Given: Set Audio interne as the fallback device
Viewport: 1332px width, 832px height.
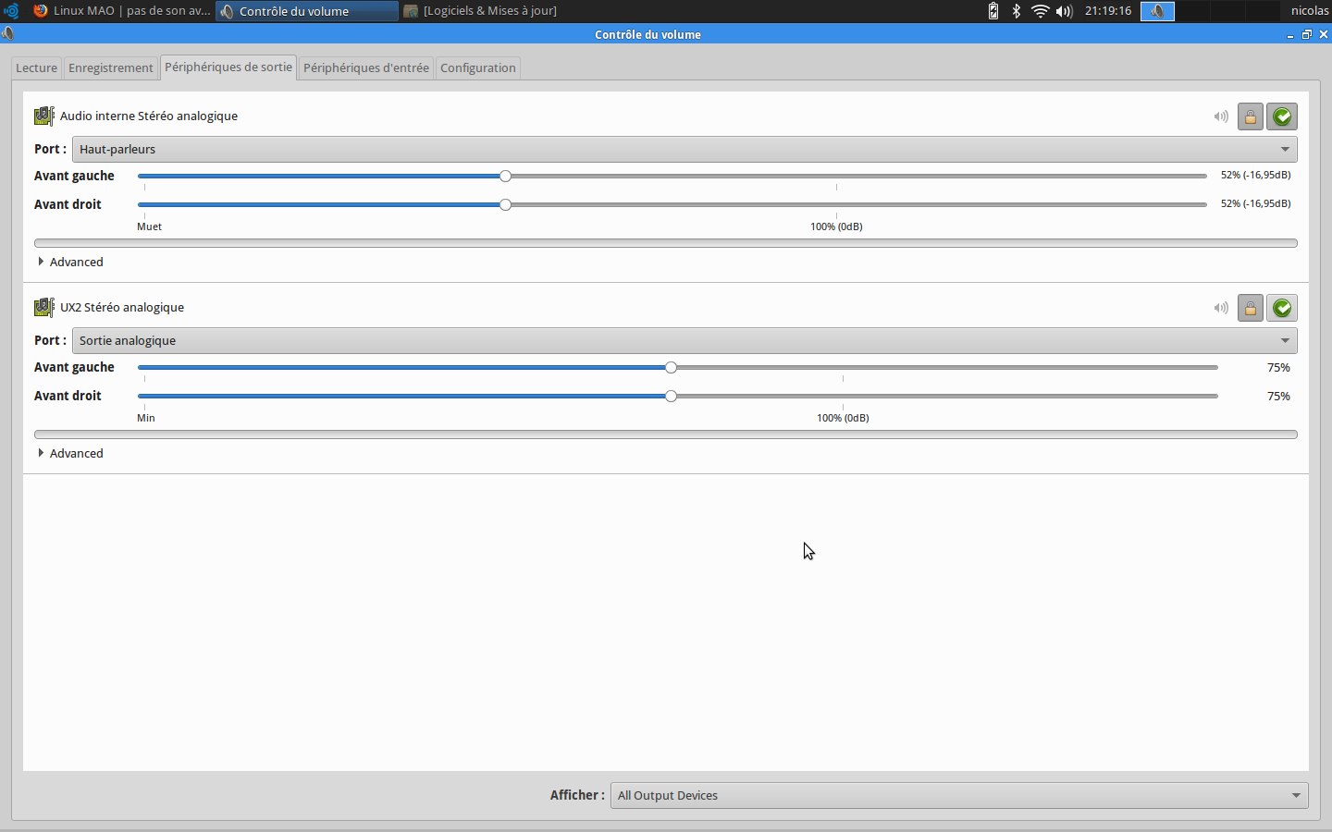Looking at the screenshot, I should [1282, 116].
